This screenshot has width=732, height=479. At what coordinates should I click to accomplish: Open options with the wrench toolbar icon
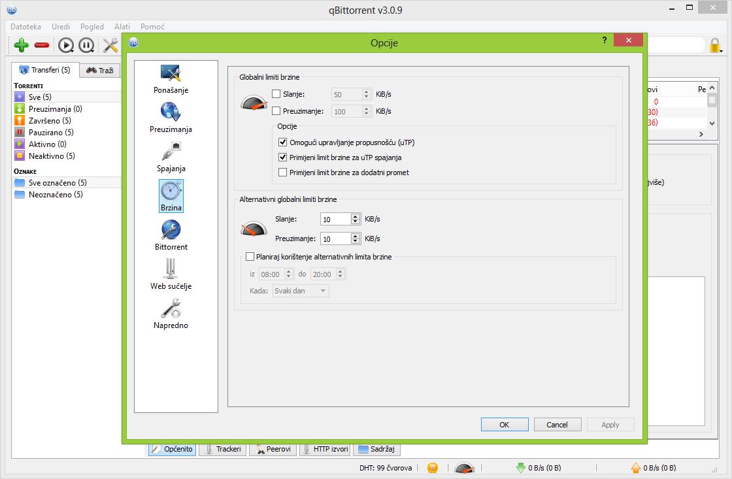(110, 45)
